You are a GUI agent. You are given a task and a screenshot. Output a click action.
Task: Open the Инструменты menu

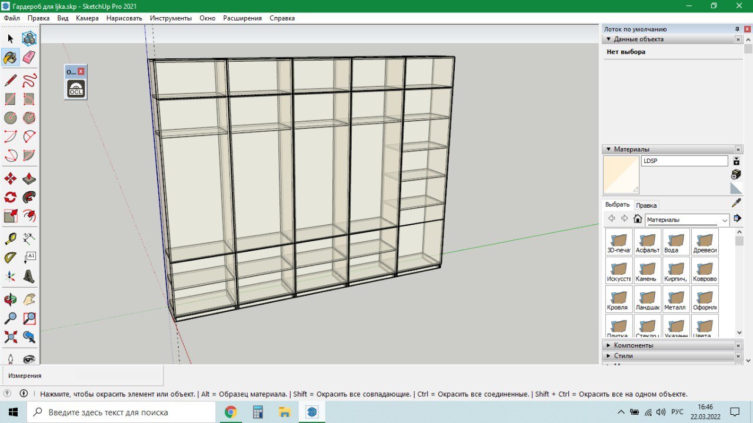171,18
